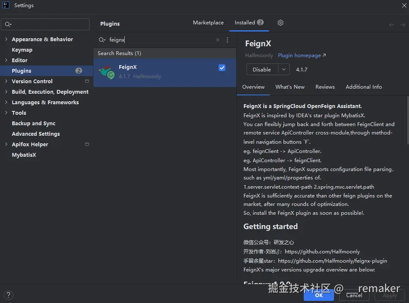Open the What's New tab
This screenshot has height=303, width=409.
pyautogui.click(x=290, y=87)
